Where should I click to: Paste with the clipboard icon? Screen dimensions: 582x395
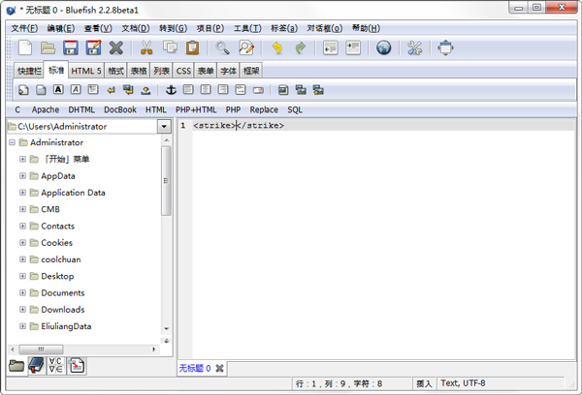tap(192, 47)
